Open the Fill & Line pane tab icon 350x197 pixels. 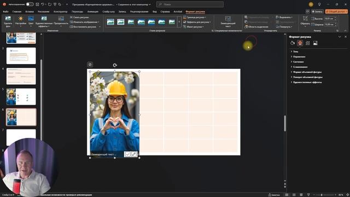click(x=293, y=43)
